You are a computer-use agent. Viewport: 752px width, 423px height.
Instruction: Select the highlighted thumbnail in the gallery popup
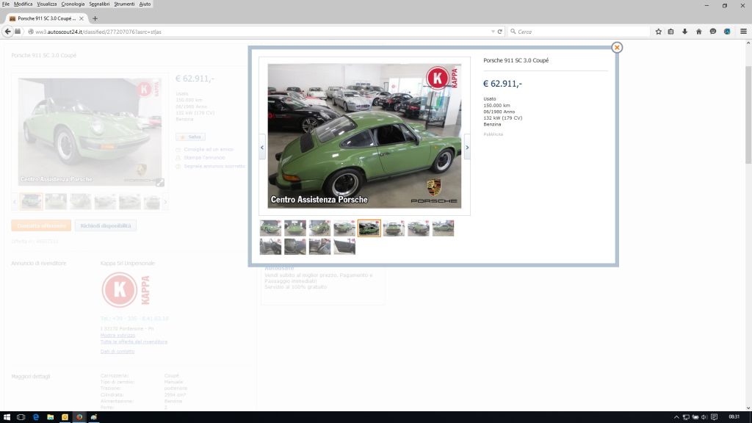click(x=369, y=228)
